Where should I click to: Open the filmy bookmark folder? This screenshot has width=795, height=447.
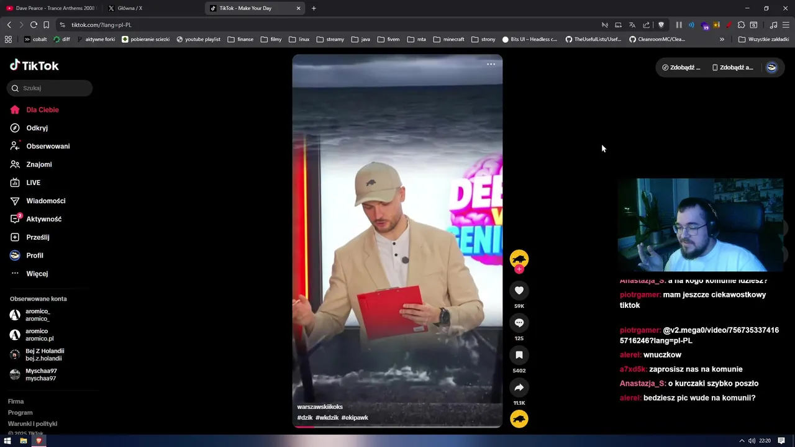point(271,39)
